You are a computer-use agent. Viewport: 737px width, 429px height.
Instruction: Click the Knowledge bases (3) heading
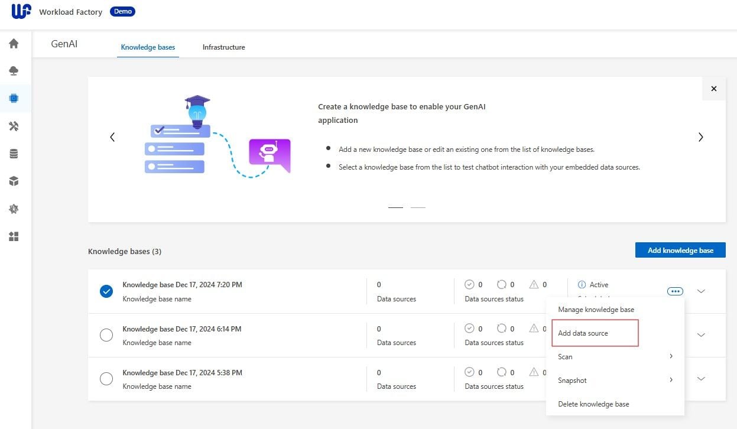[125, 251]
